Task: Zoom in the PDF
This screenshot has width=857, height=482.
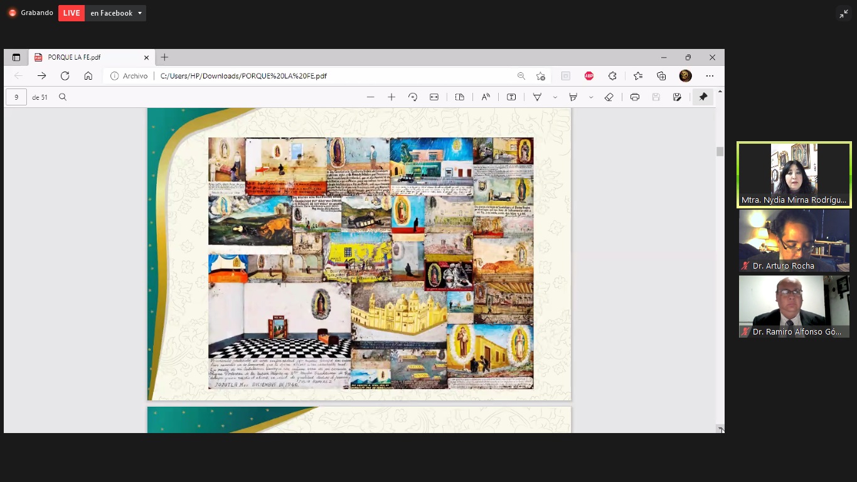Action: point(391,97)
